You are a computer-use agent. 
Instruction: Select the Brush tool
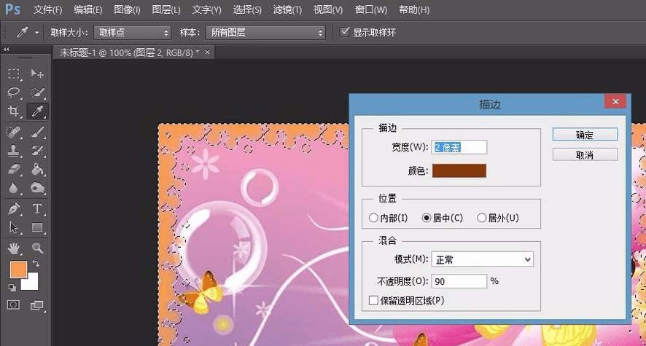[37, 132]
